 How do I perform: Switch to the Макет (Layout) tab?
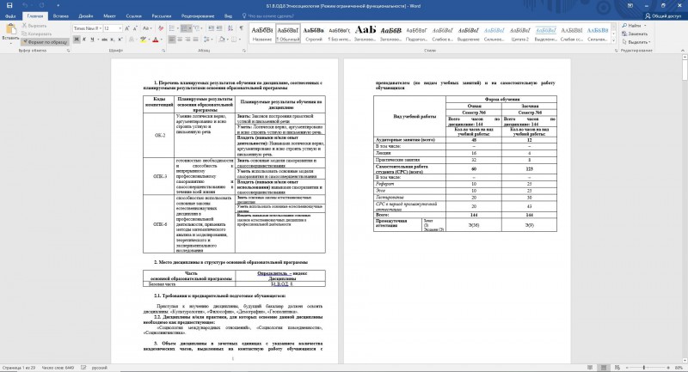(110, 16)
